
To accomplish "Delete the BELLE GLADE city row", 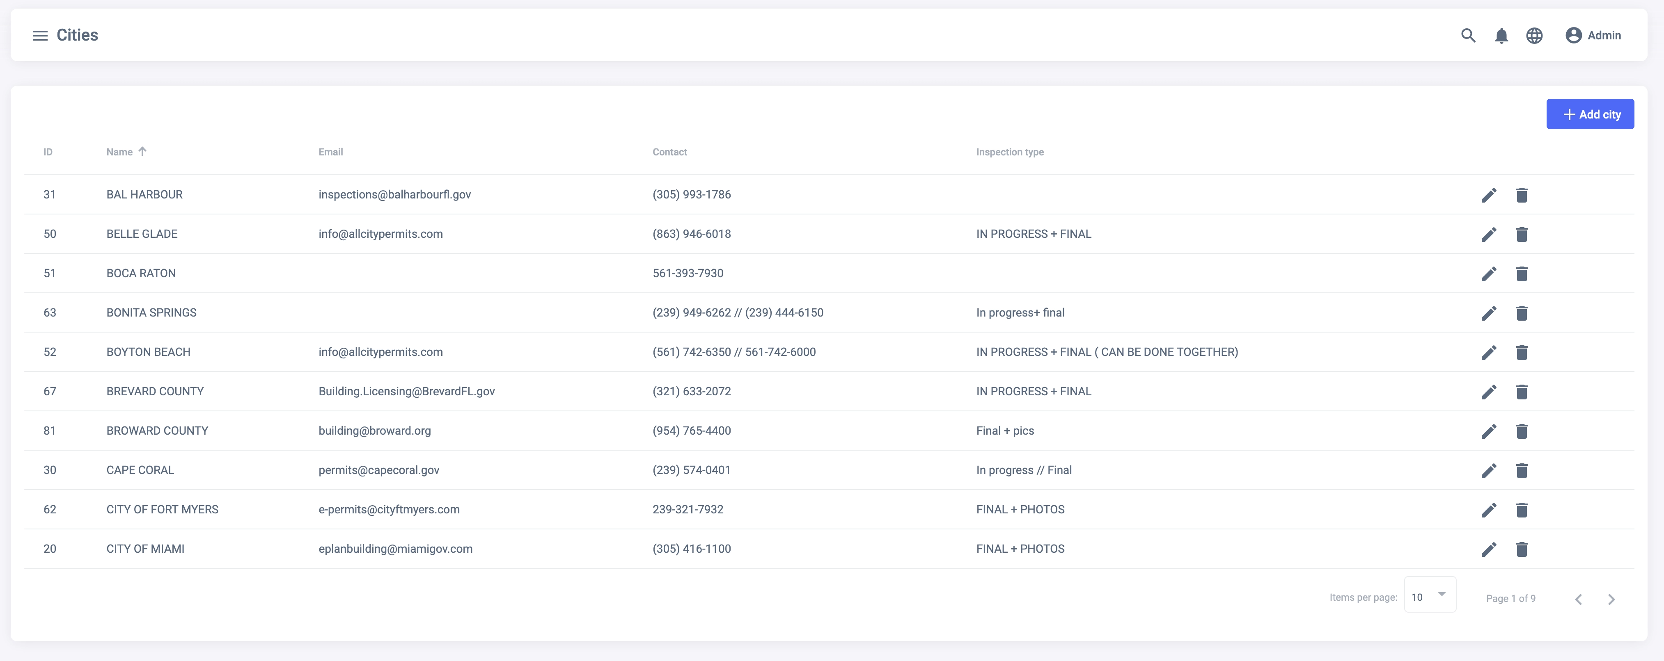I will (x=1521, y=234).
